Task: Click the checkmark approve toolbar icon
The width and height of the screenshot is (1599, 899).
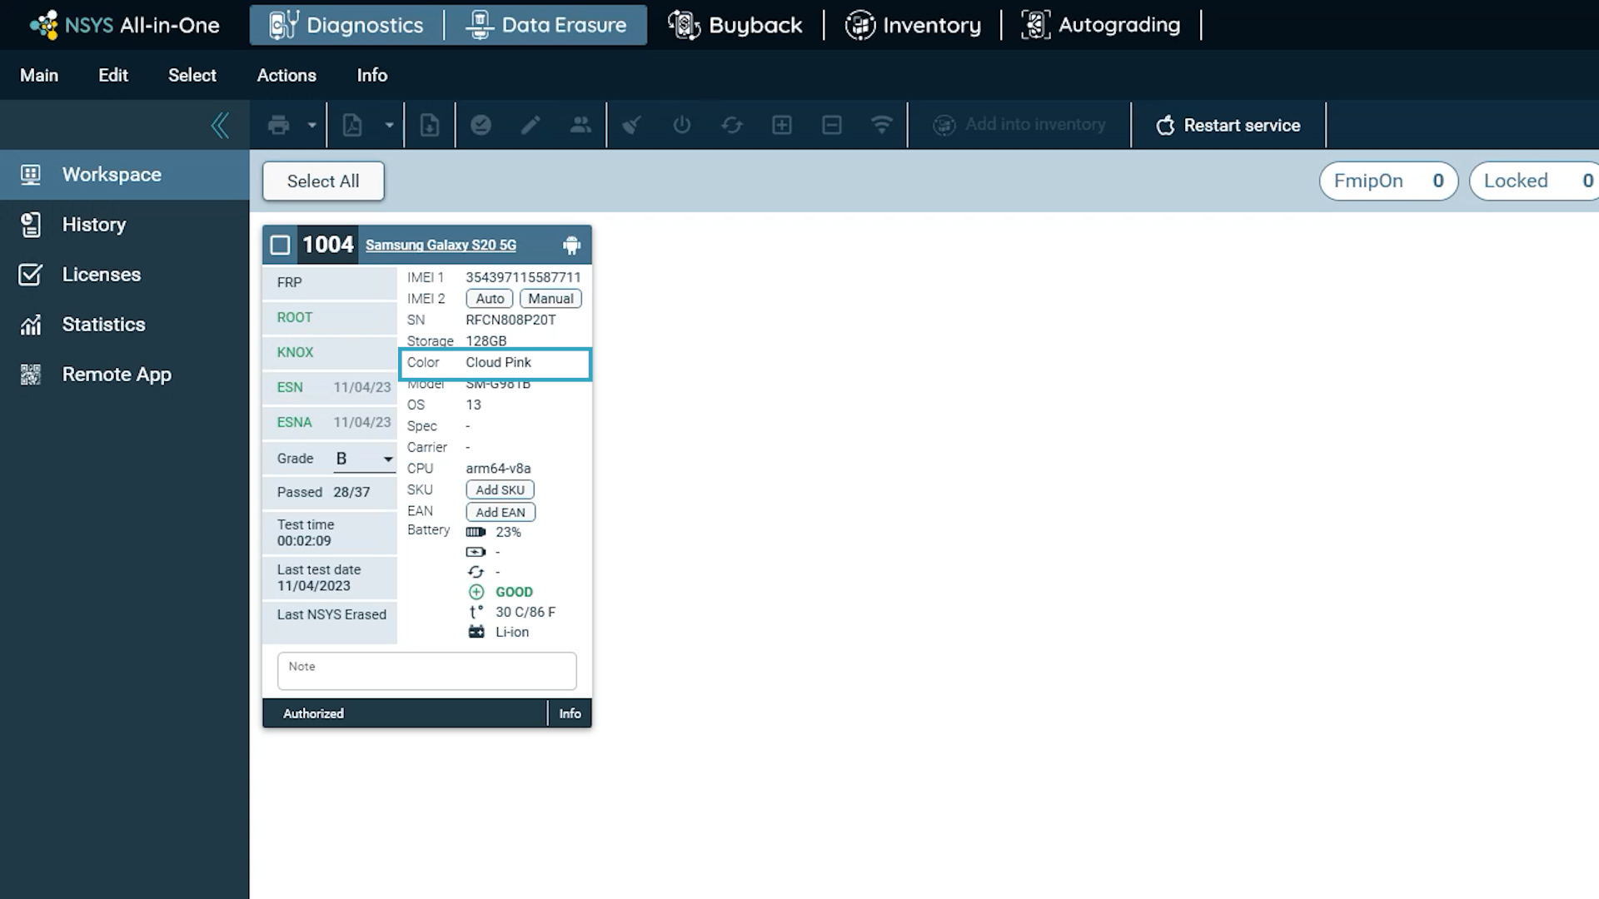Action: (x=481, y=125)
